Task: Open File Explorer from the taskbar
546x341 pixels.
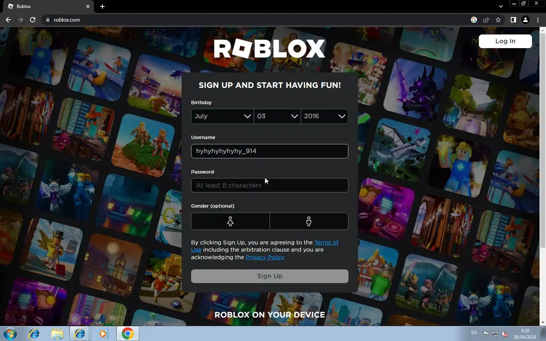Action: [57, 334]
